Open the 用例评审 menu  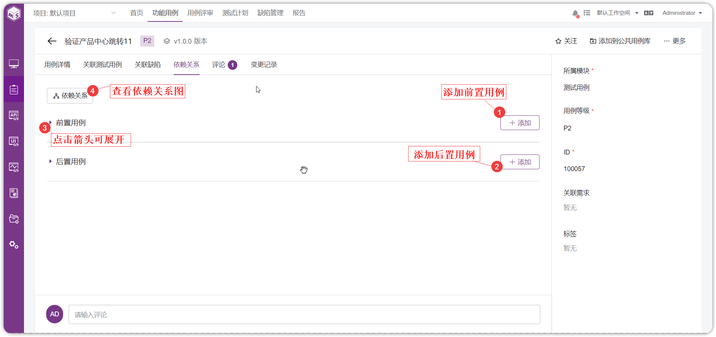200,13
